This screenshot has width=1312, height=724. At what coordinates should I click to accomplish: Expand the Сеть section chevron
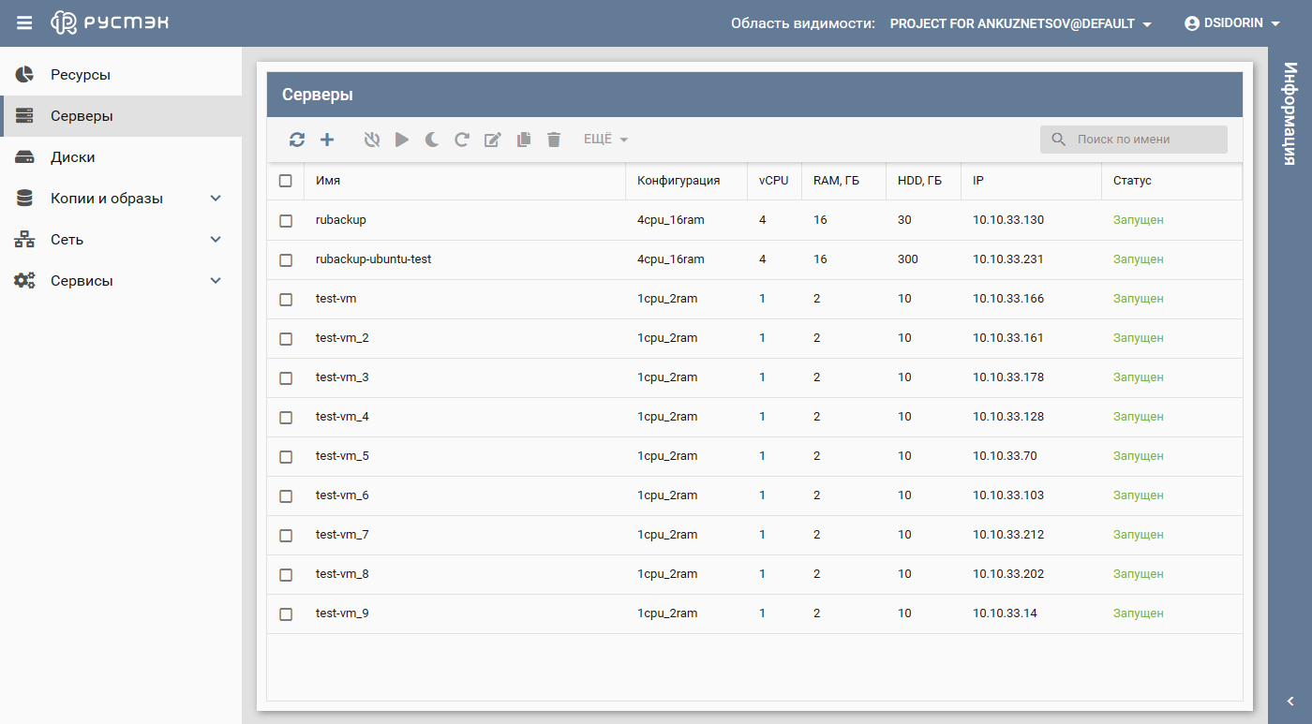click(x=216, y=240)
